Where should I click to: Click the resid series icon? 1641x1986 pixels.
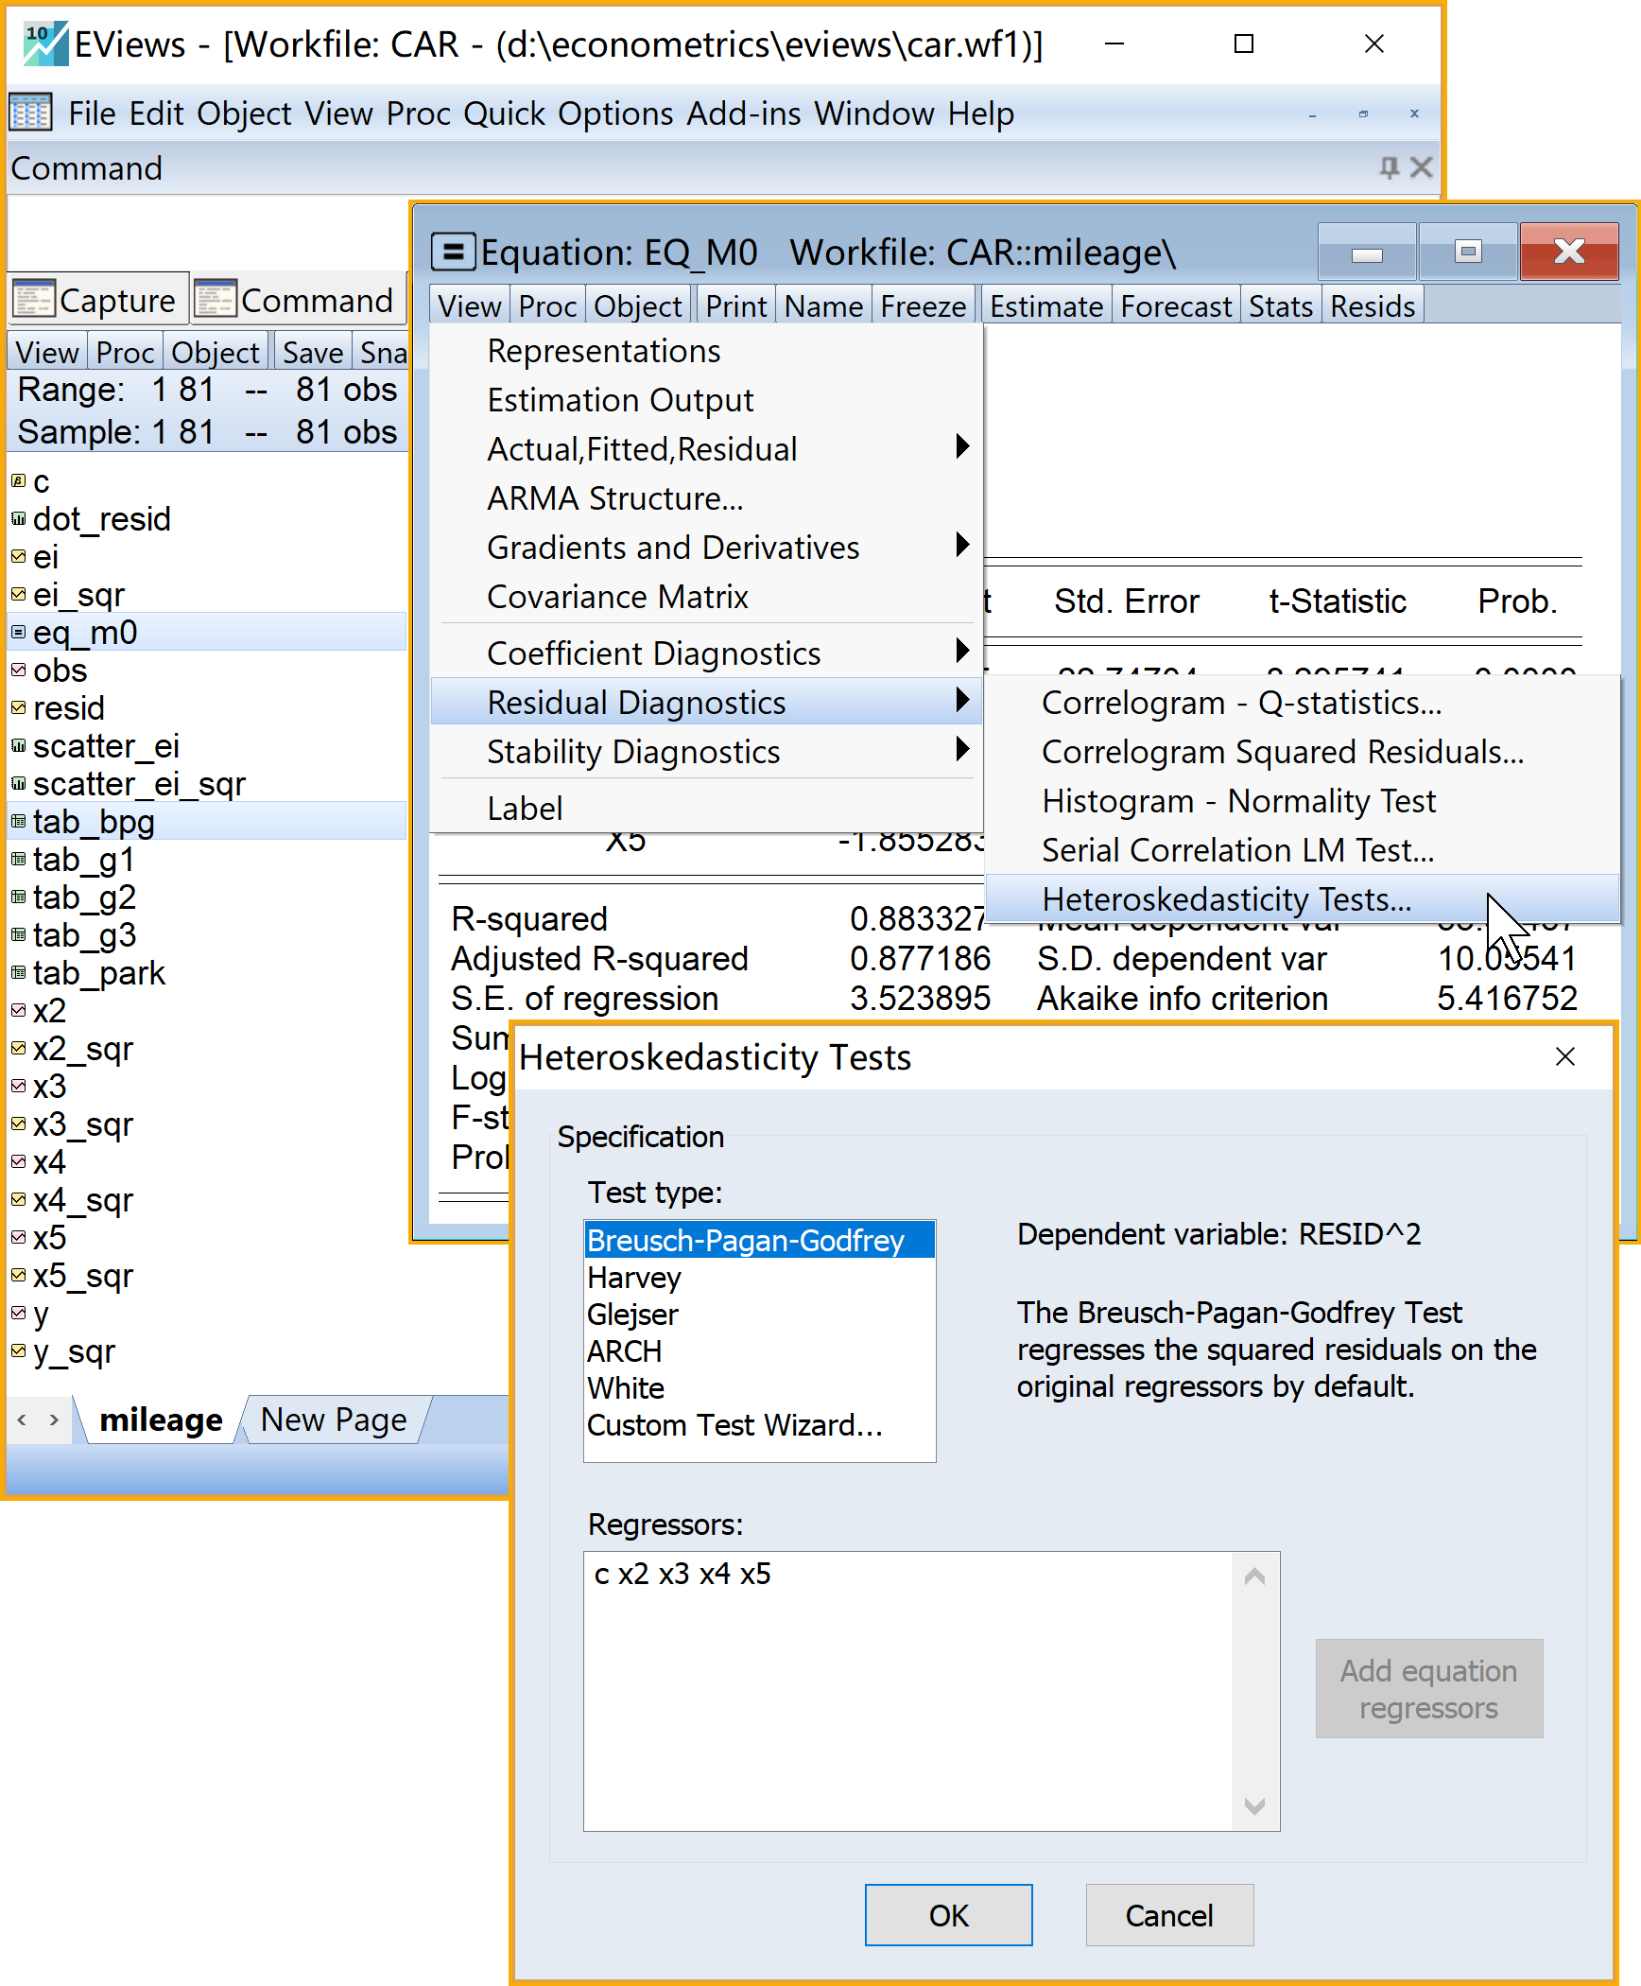(18, 707)
